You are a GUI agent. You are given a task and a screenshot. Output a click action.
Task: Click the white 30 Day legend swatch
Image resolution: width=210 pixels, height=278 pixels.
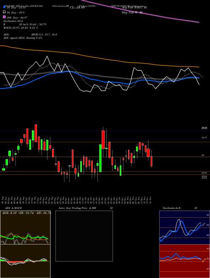[5, 12]
